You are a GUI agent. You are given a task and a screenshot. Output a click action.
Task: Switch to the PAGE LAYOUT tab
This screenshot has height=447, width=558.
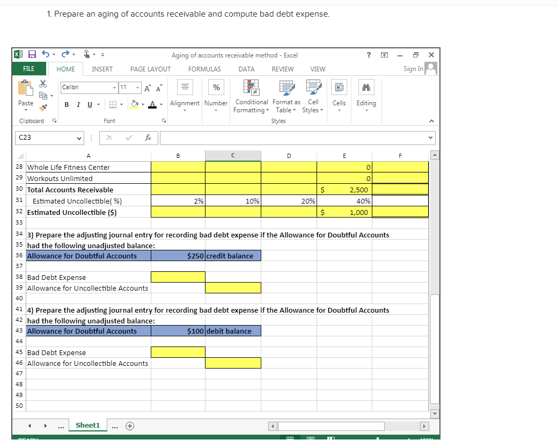pyautogui.click(x=151, y=69)
